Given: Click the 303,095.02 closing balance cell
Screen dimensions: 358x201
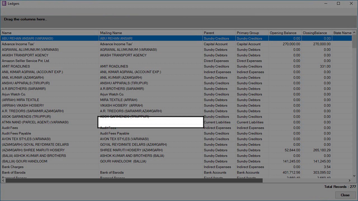Looking at the screenshot, I should 317,172.
